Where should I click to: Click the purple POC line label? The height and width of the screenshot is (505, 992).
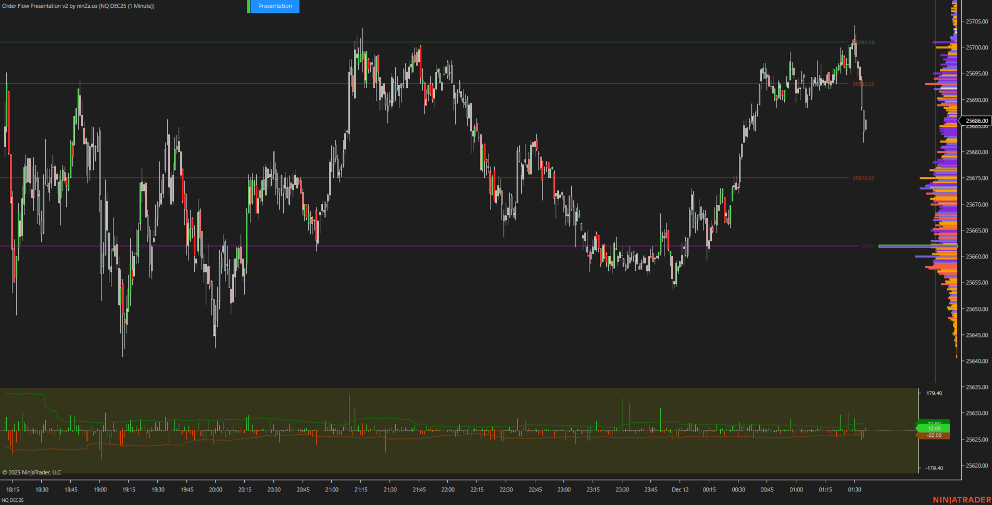click(x=868, y=247)
